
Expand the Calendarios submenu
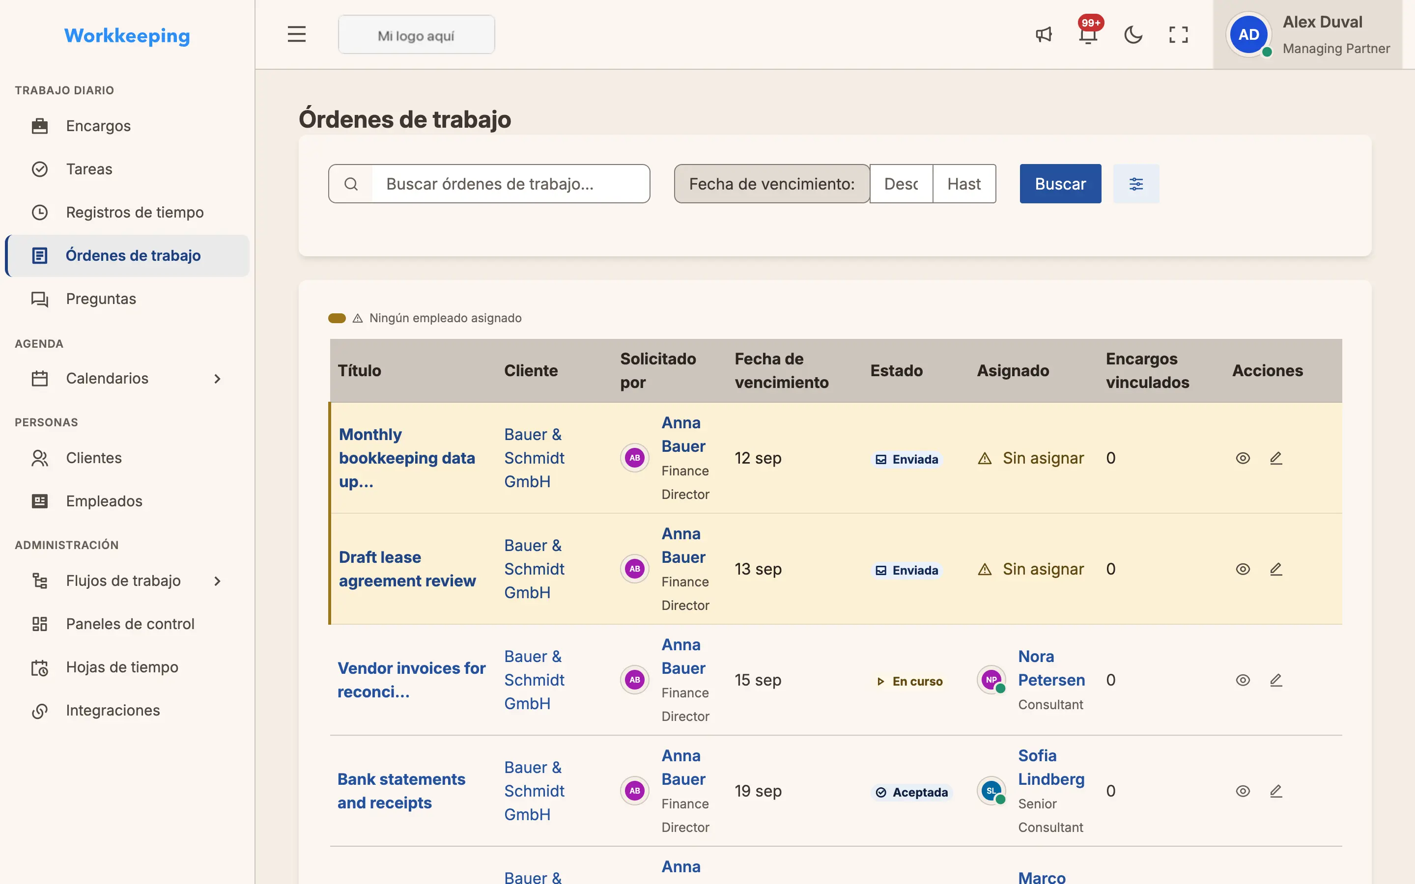(x=218, y=379)
